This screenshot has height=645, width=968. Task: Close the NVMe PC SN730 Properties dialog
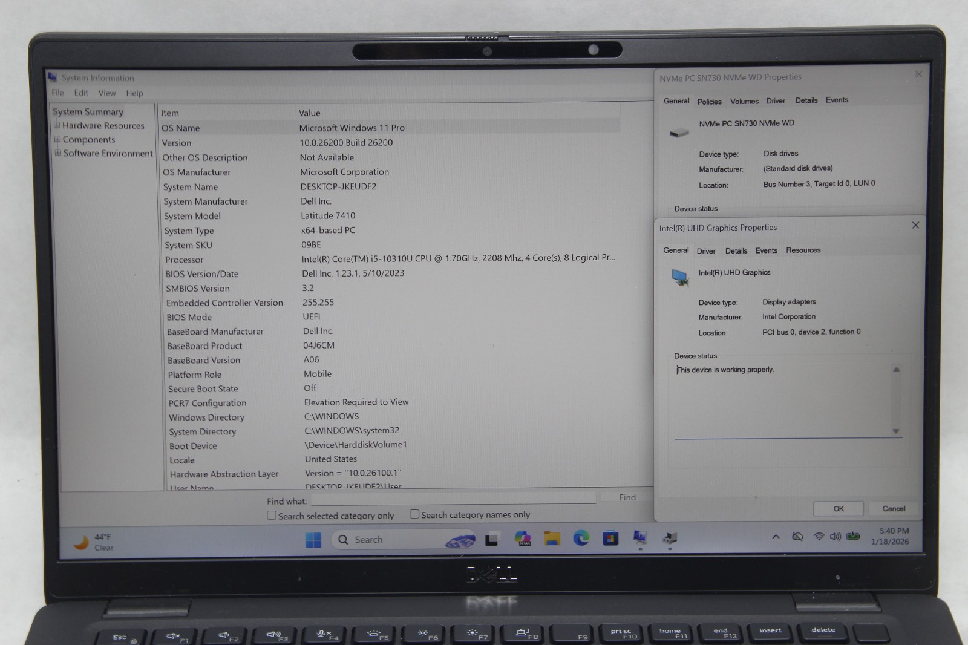(x=918, y=74)
